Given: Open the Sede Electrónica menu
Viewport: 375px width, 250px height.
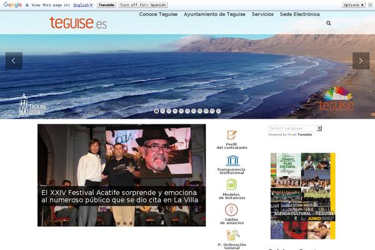Looking at the screenshot, I should [299, 14].
